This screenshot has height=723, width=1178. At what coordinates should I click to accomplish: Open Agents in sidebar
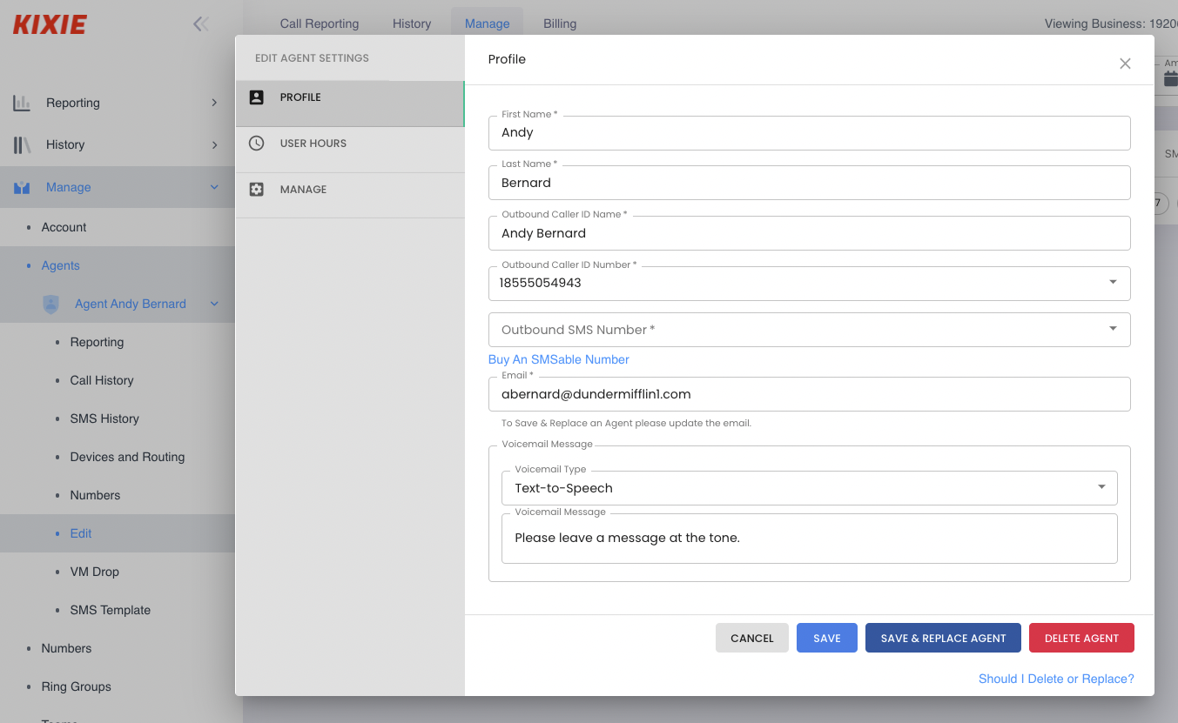click(61, 265)
